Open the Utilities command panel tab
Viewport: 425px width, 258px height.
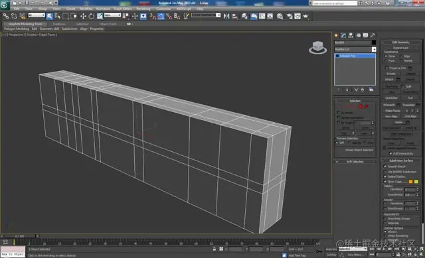coord(373,35)
